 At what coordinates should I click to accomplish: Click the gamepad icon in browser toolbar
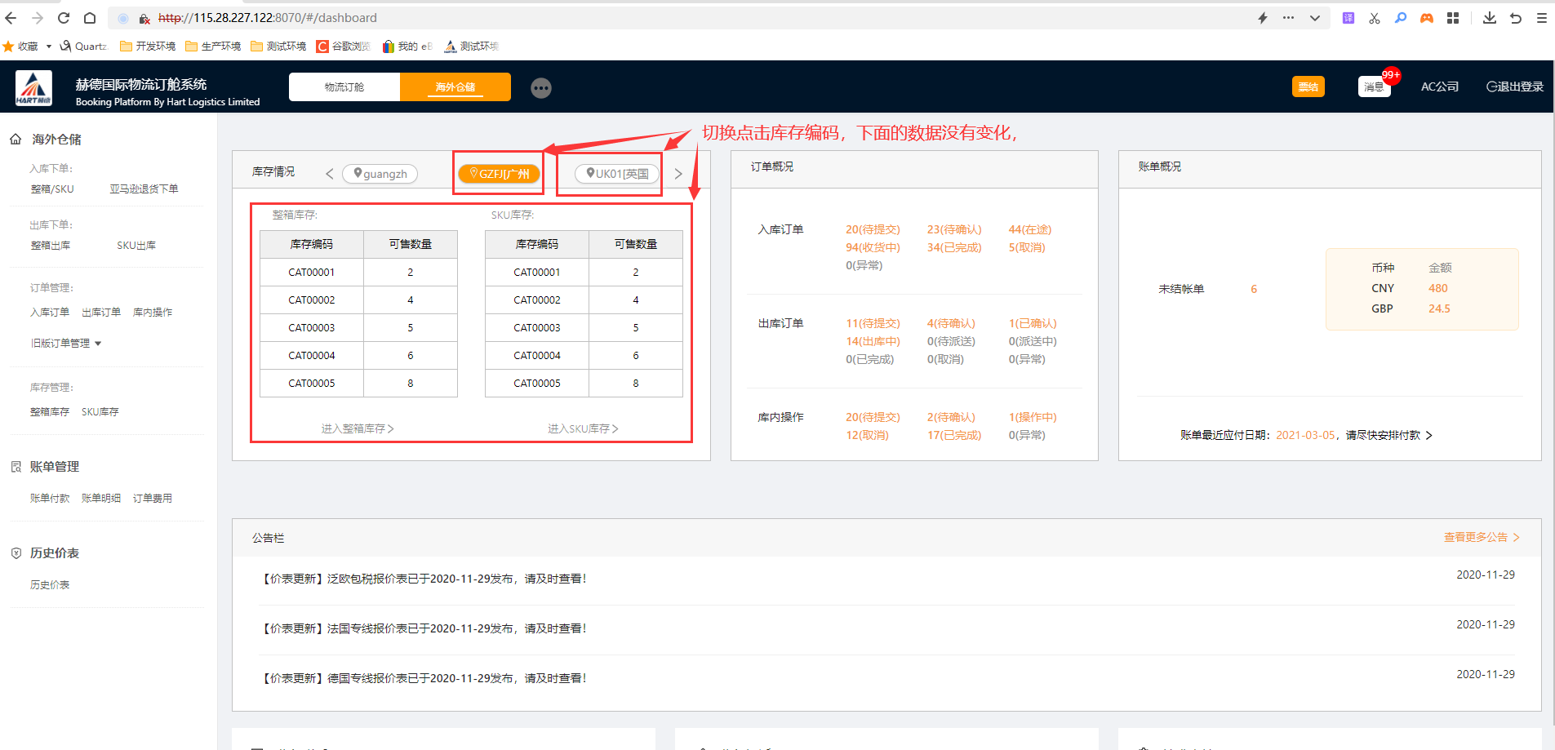coord(1427,18)
